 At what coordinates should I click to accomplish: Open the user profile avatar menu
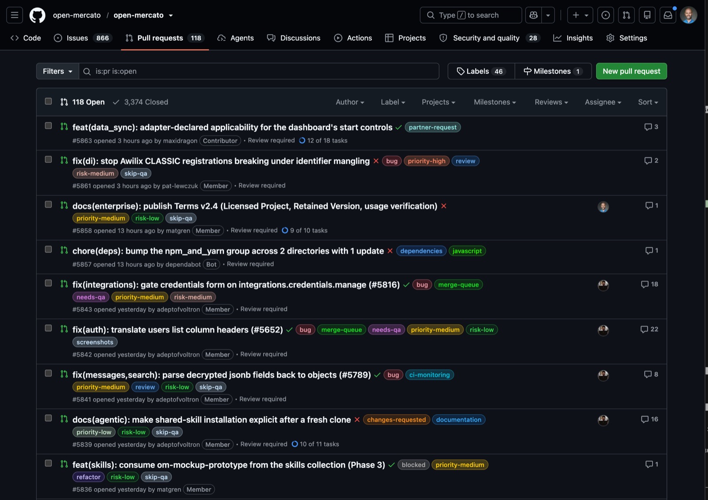tap(689, 15)
